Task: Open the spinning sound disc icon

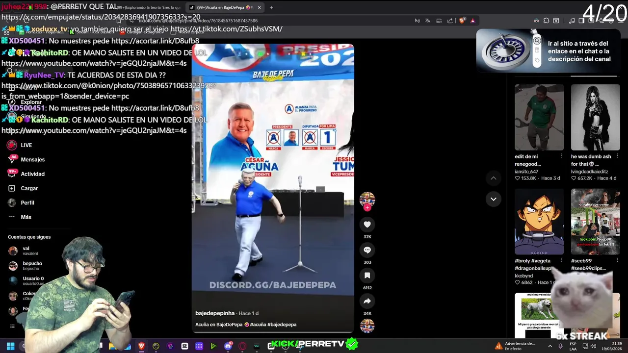Action: 367,326
